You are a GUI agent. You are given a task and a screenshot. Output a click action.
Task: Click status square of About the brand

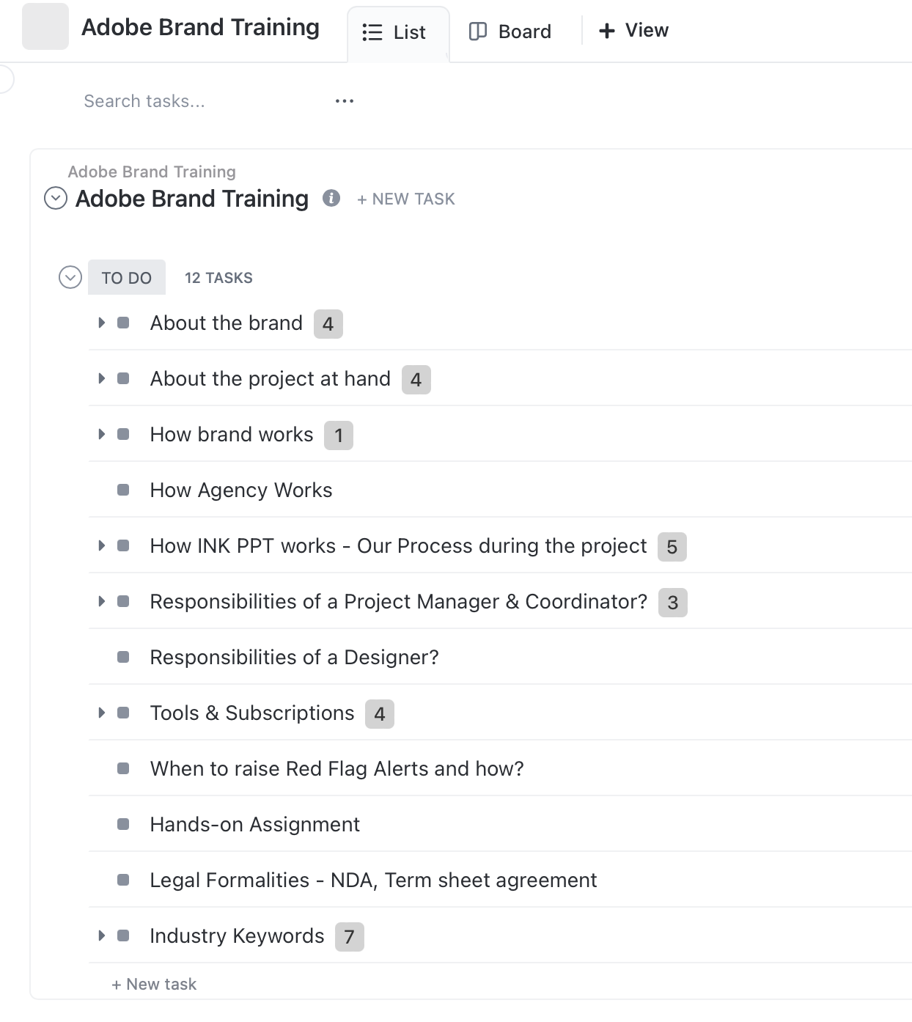[x=123, y=323]
